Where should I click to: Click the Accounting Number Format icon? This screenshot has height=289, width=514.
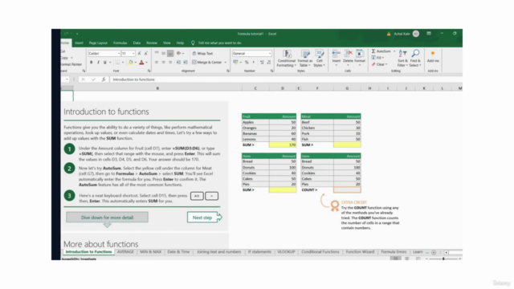(235, 63)
